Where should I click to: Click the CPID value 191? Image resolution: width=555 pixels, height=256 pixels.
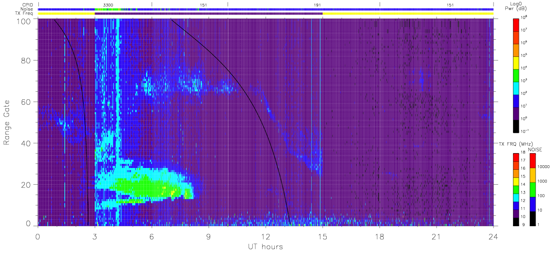click(317, 5)
